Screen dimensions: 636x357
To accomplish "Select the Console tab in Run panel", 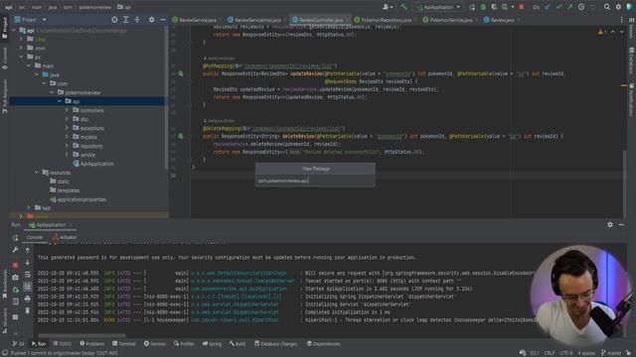I will (35, 237).
